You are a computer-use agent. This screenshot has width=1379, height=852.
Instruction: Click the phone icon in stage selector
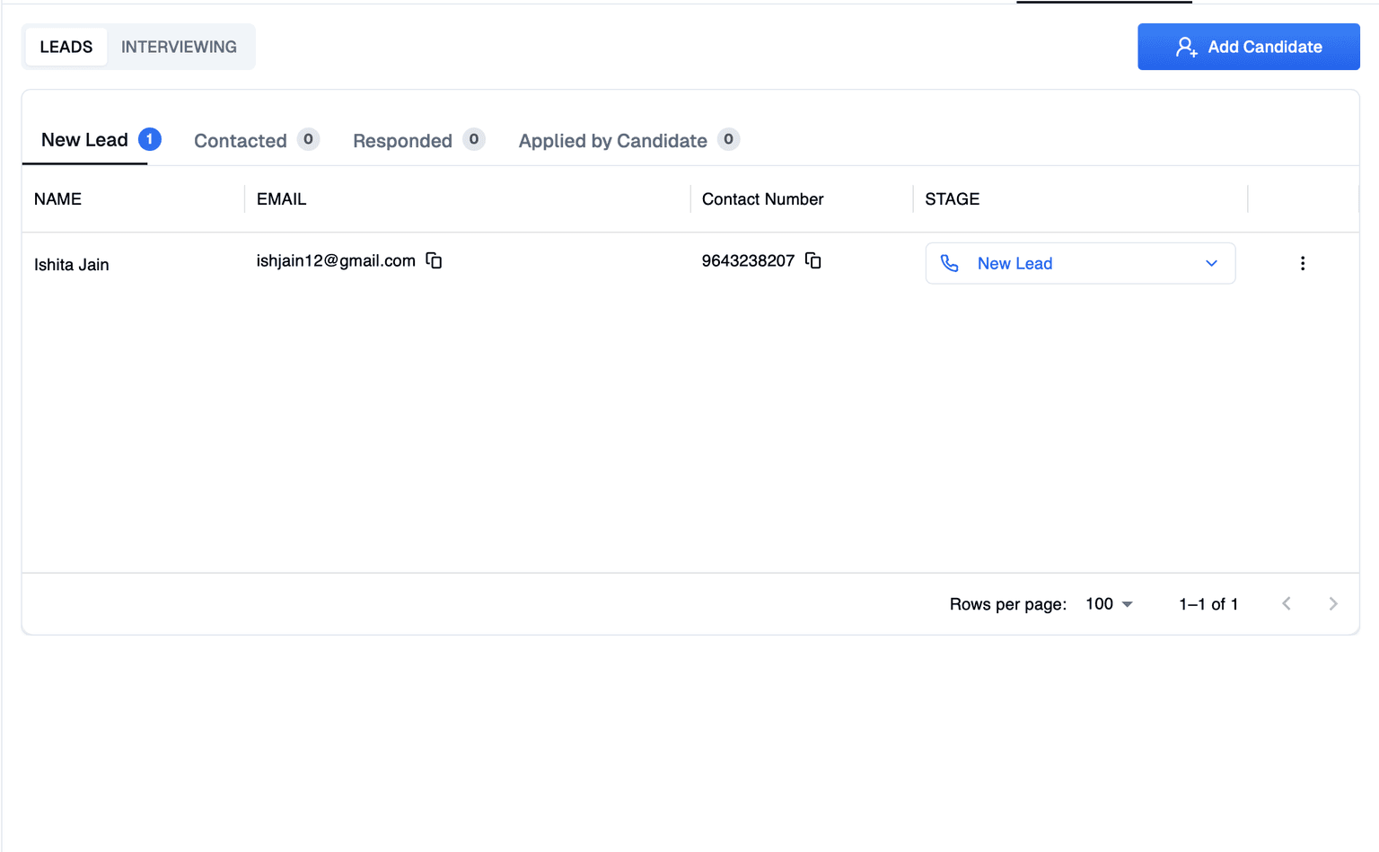pos(950,263)
